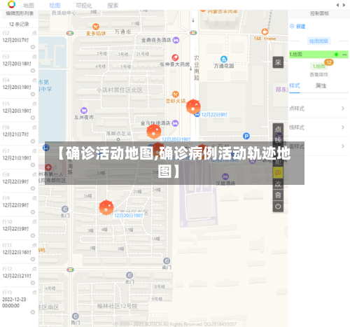Click the 控制面板 panel title

point(319,13)
